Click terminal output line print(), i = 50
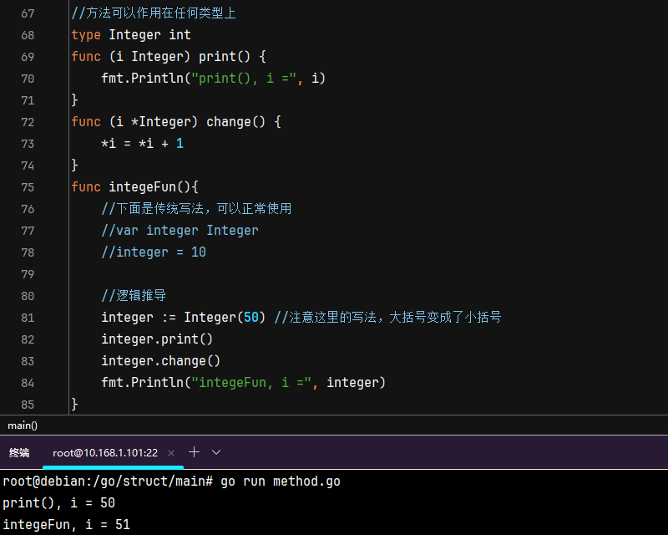The image size is (668, 535). coord(58,503)
